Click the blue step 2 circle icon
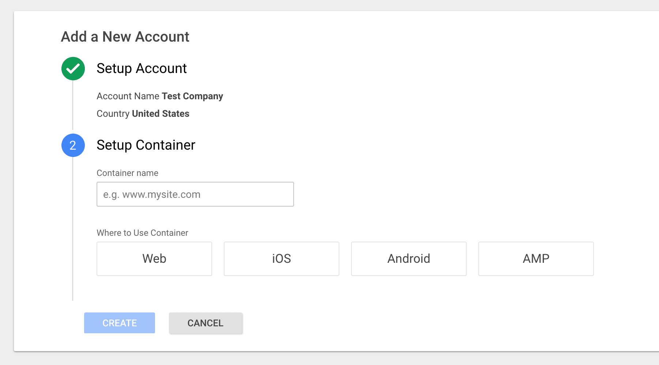659x365 pixels. click(72, 145)
